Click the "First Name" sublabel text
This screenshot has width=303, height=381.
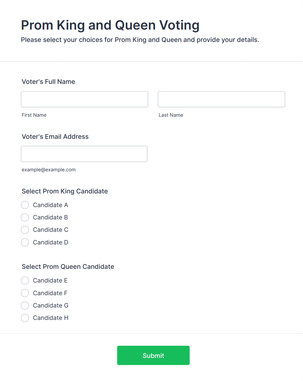pyautogui.click(x=34, y=115)
